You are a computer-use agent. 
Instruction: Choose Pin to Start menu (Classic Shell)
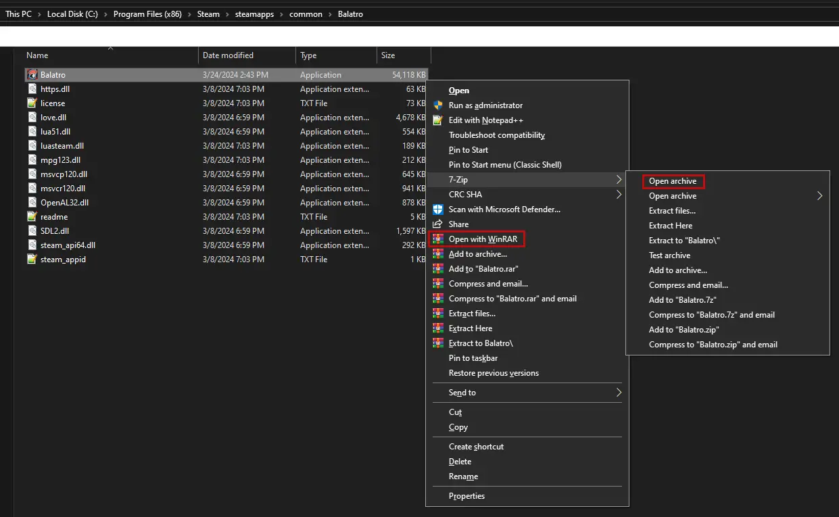[x=505, y=165]
